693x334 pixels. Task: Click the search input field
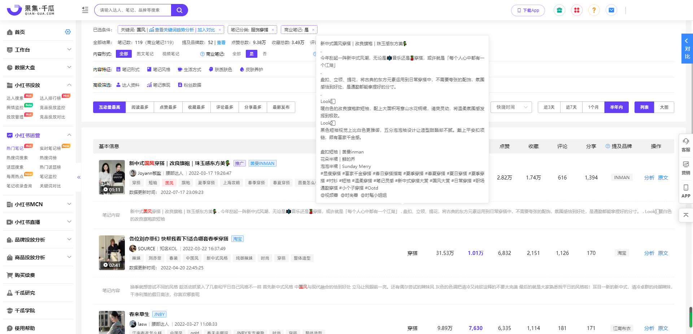point(133,10)
